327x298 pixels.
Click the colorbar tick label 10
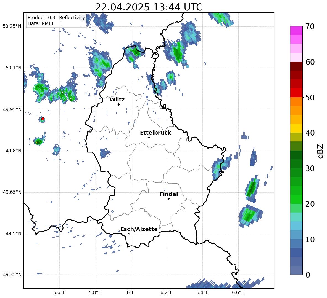click(x=310, y=239)
